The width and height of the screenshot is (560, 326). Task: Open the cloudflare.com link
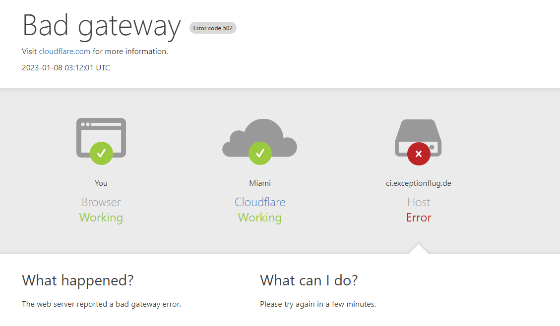click(64, 51)
